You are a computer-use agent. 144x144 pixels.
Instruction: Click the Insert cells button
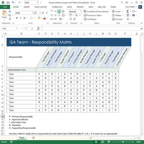pyautogui.click(x=118, y=12)
